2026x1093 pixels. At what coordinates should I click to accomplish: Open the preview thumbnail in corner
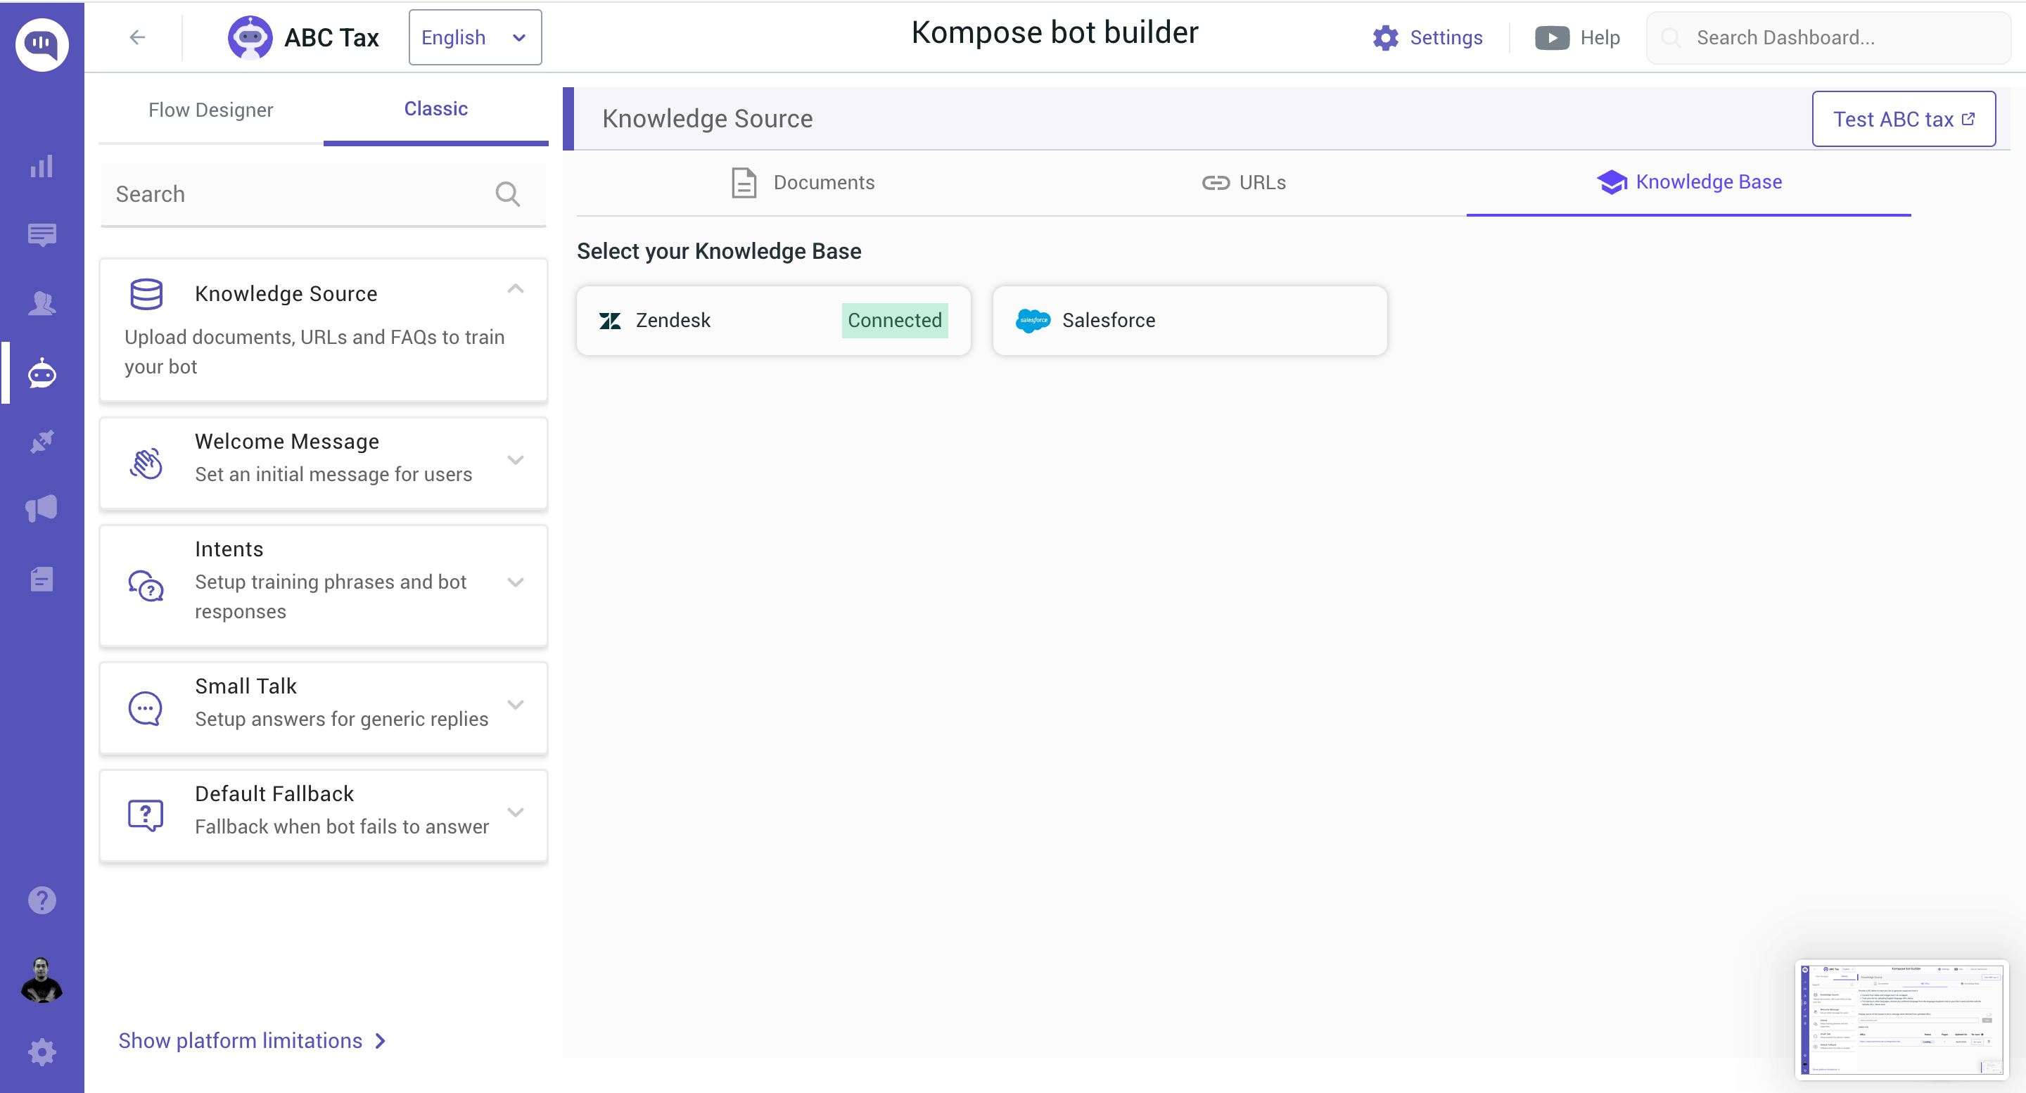click(x=1902, y=1019)
